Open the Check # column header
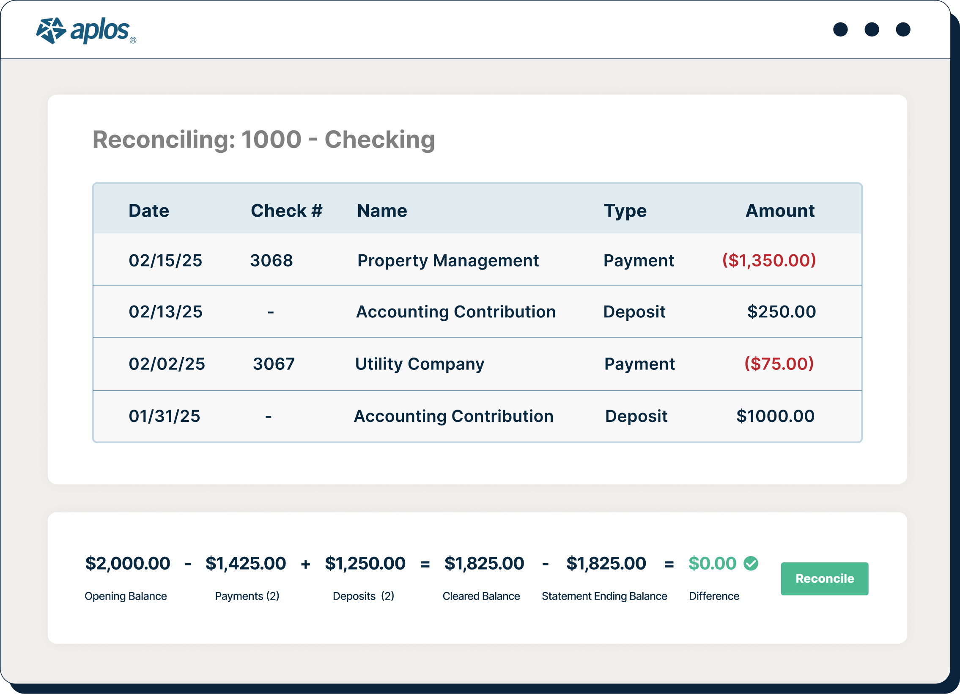 (x=287, y=210)
